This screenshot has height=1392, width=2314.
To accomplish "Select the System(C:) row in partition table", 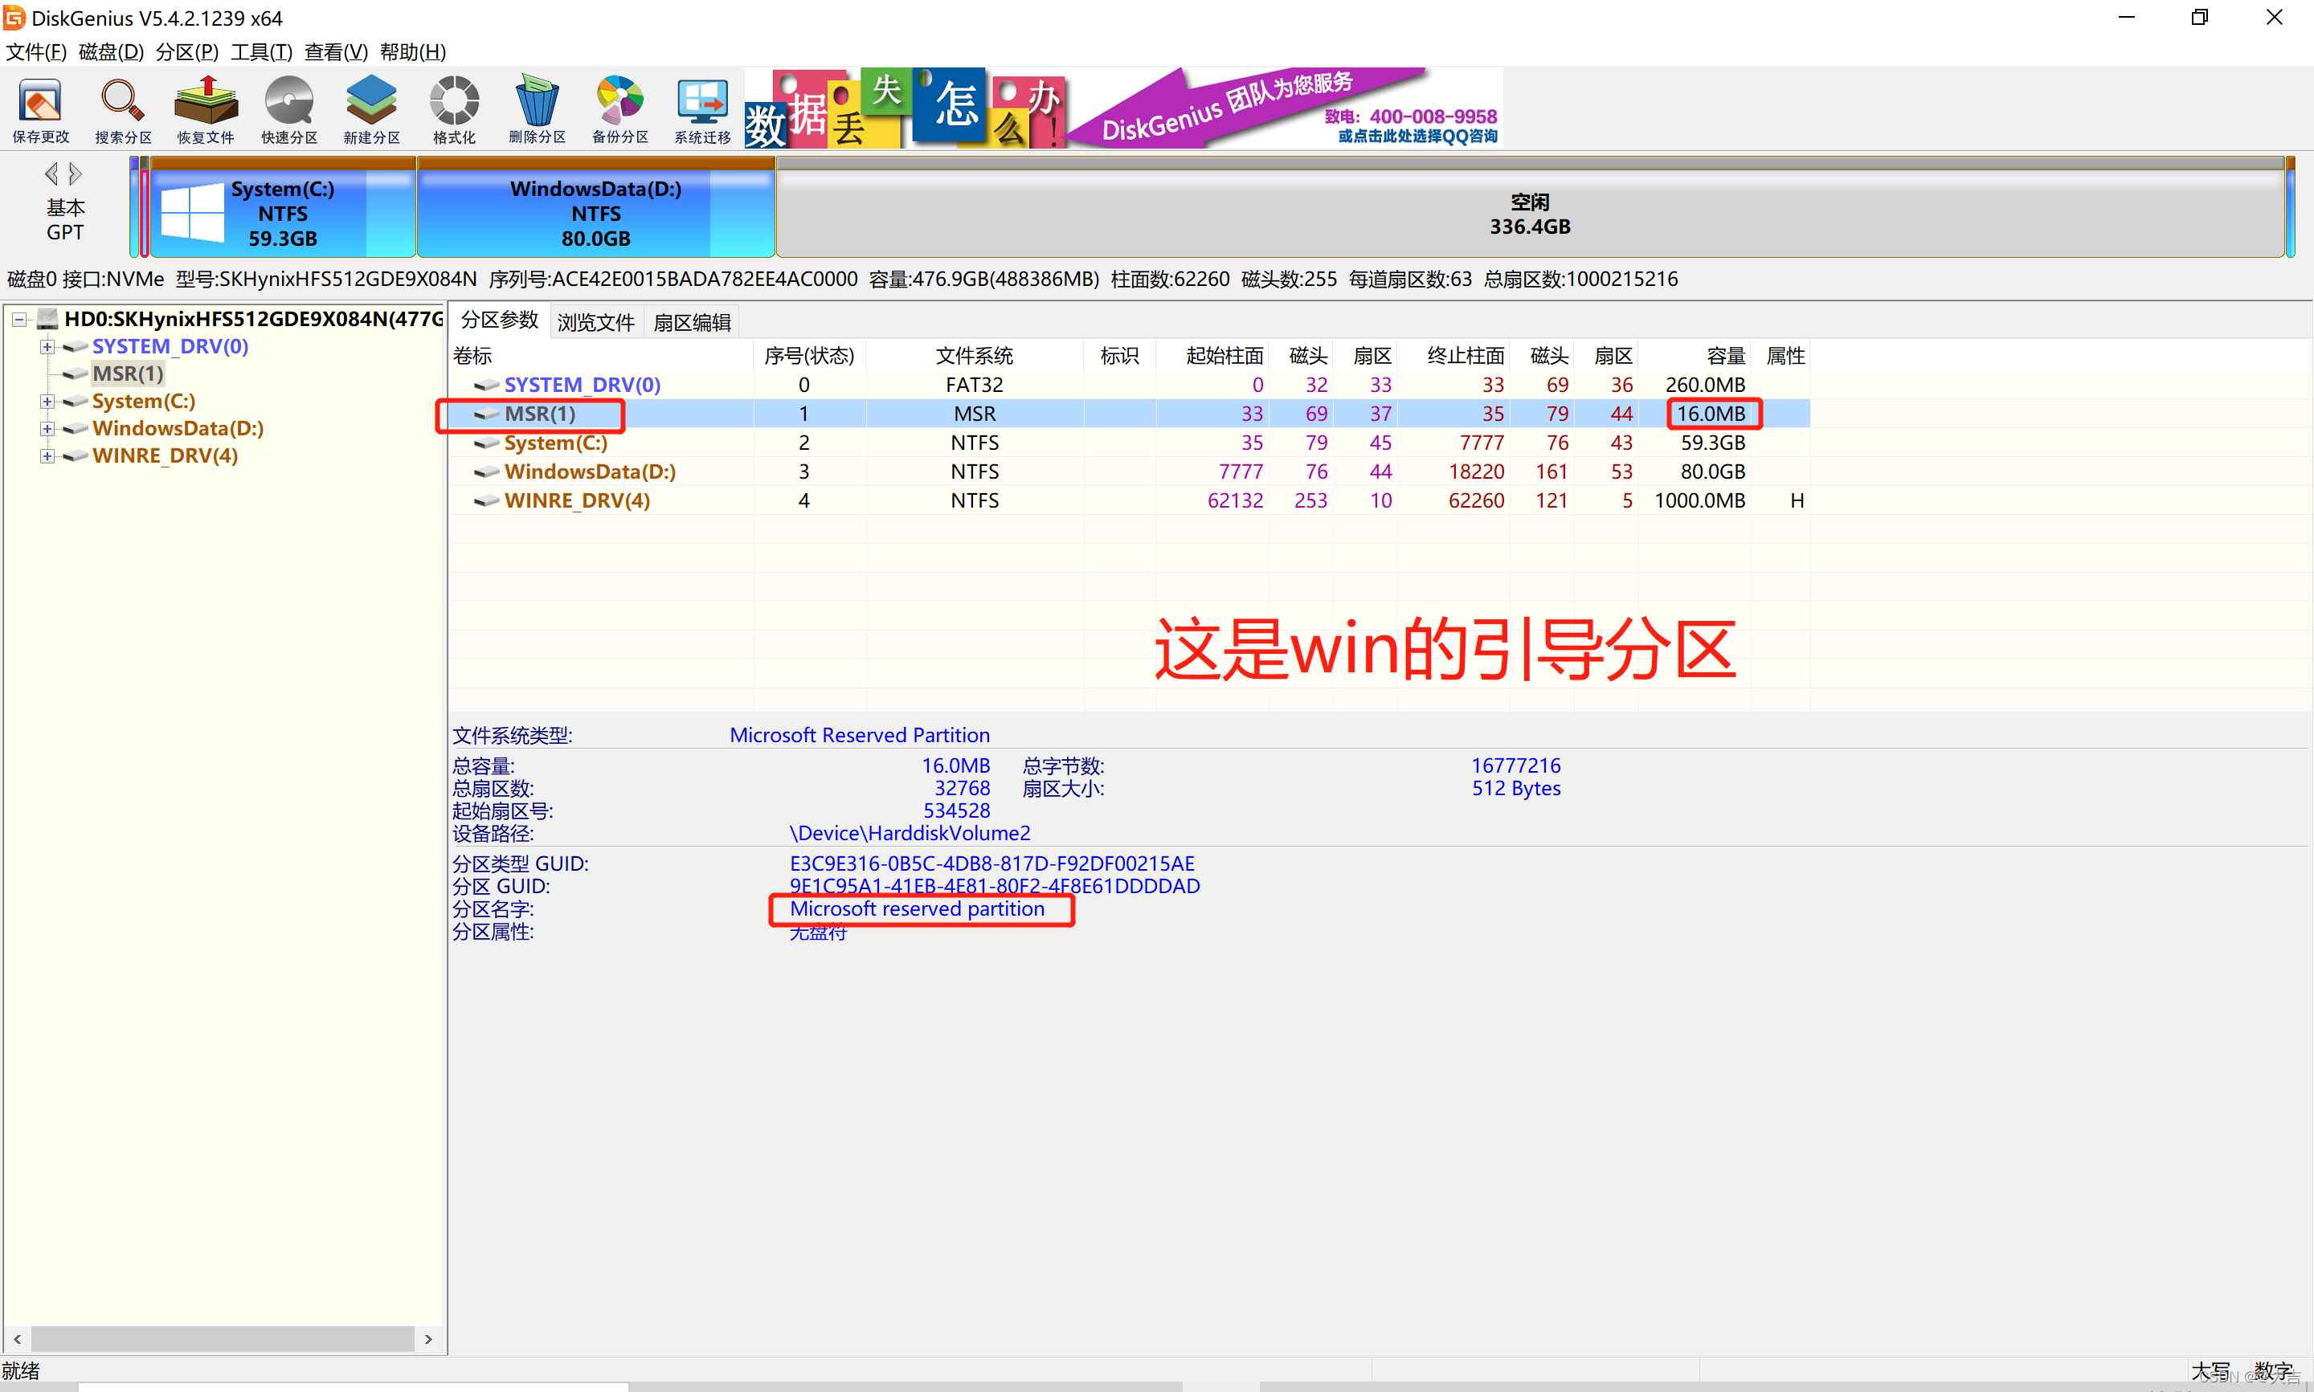I will pyautogui.click(x=1130, y=443).
